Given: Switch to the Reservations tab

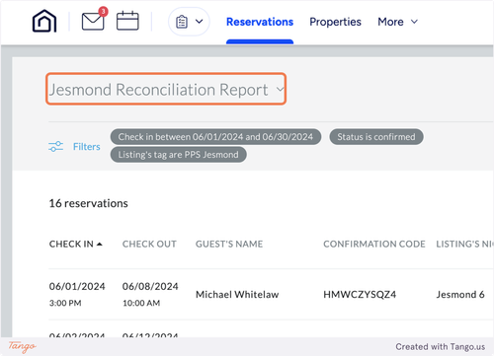Looking at the screenshot, I should click(260, 22).
